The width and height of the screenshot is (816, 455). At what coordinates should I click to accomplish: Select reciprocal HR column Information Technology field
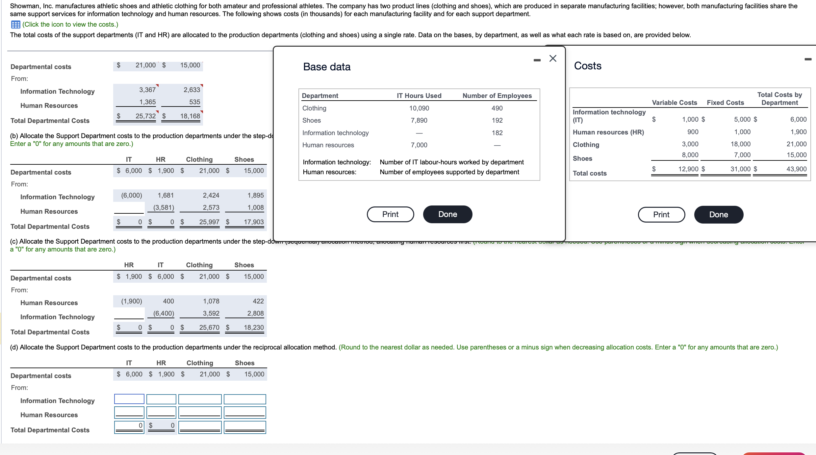161,399
